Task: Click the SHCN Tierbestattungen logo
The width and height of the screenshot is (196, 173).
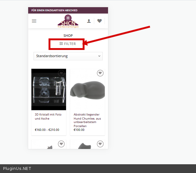Action: [x=68, y=21]
